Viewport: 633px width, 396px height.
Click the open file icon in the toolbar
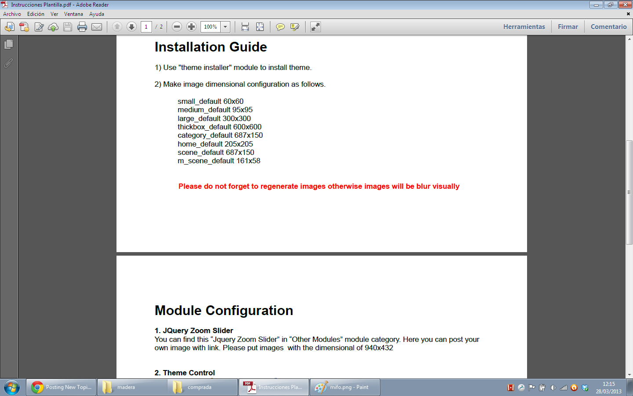[x=9, y=27]
